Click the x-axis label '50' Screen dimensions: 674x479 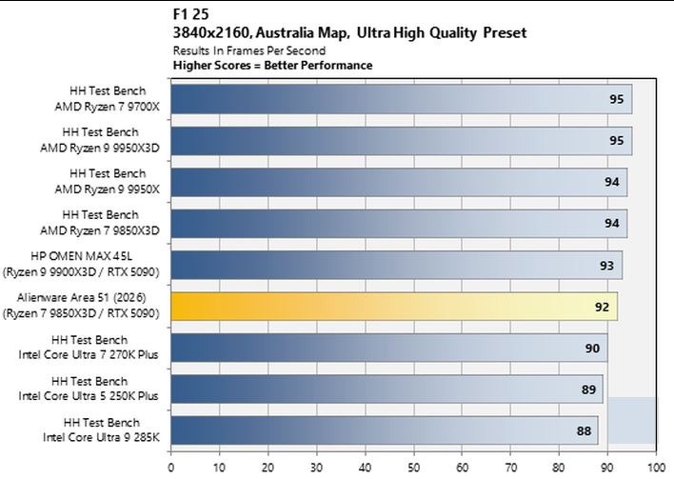[413, 468]
